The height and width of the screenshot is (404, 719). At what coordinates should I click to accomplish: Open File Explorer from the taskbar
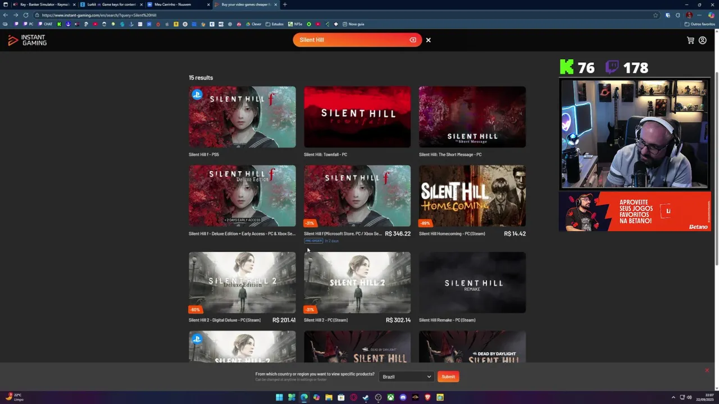click(x=329, y=397)
